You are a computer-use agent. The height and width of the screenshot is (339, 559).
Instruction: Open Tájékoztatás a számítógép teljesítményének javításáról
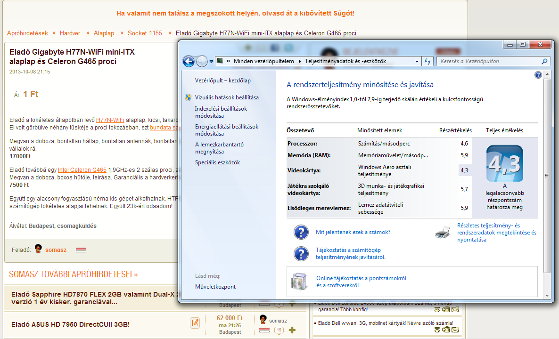pyautogui.click(x=351, y=253)
